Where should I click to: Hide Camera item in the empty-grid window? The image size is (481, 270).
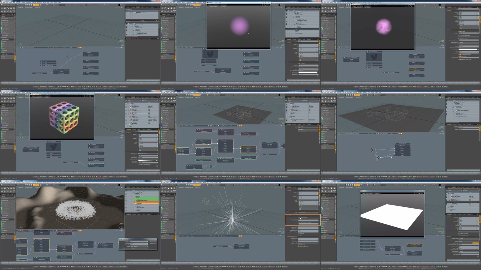[x=126, y=26]
